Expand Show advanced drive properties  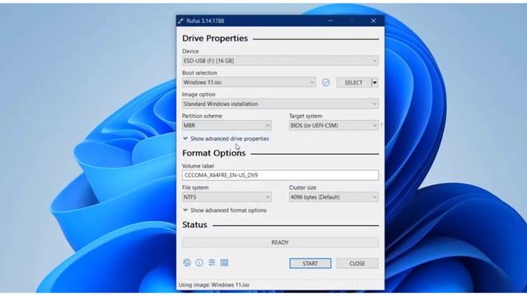point(226,139)
